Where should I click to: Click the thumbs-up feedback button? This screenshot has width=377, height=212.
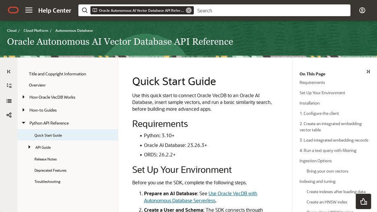364,201
